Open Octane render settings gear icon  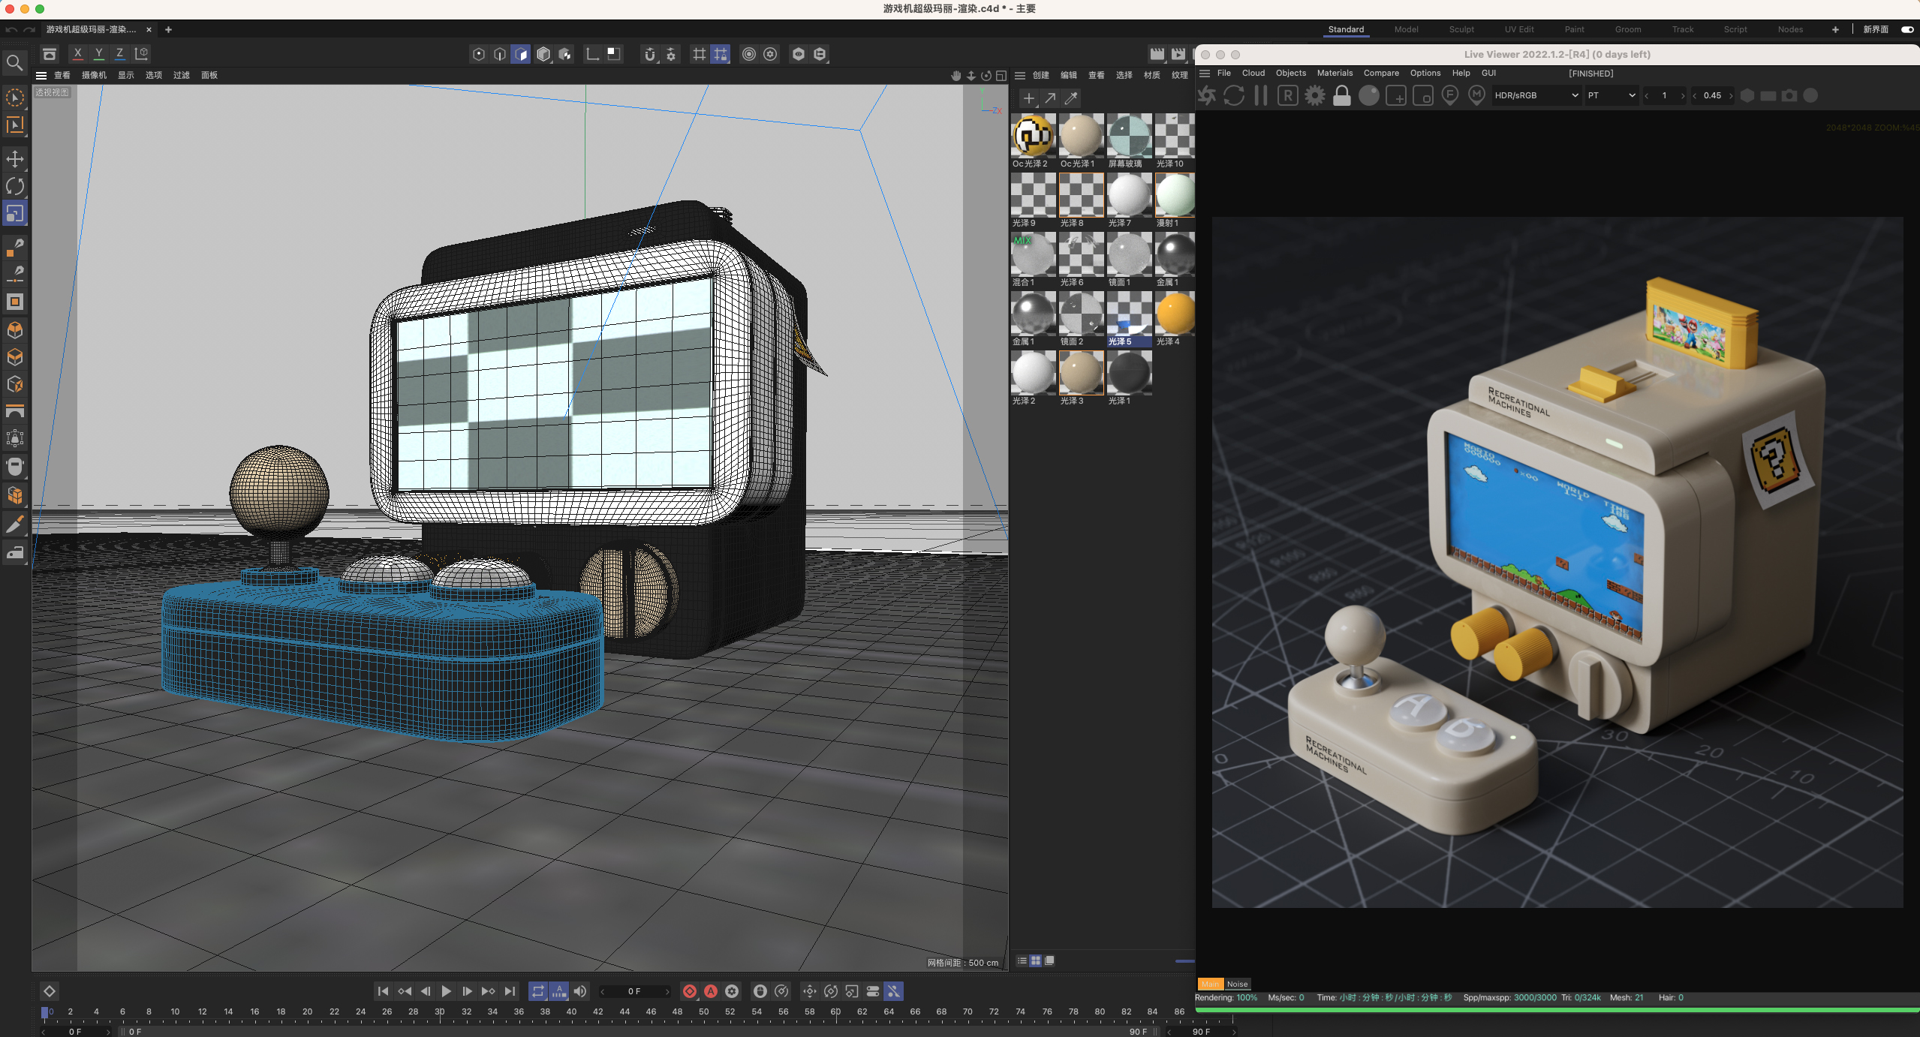(x=1315, y=96)
